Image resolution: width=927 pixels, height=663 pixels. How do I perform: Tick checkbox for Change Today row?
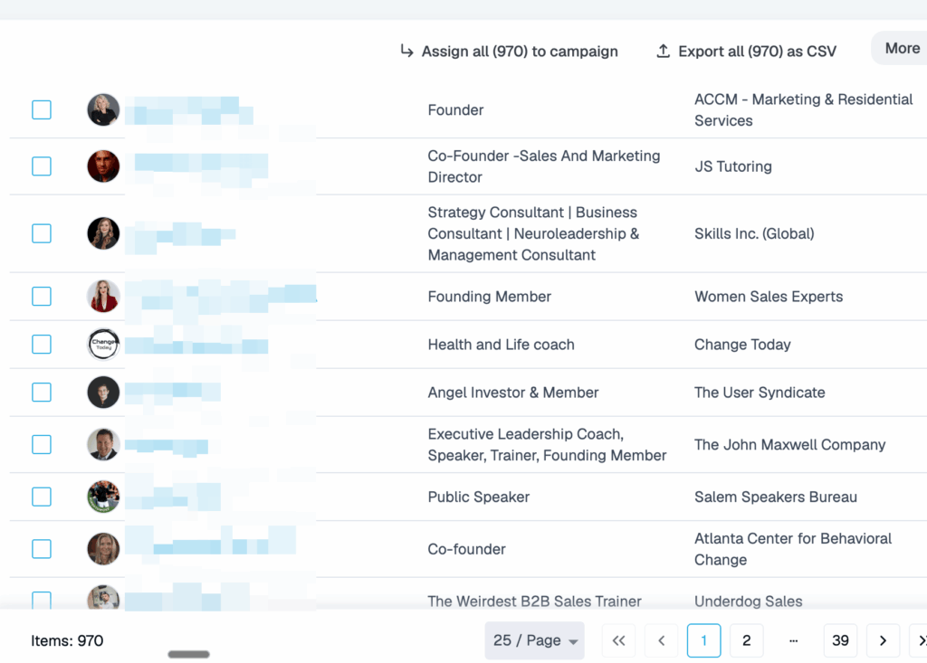[x=42, y=344]
